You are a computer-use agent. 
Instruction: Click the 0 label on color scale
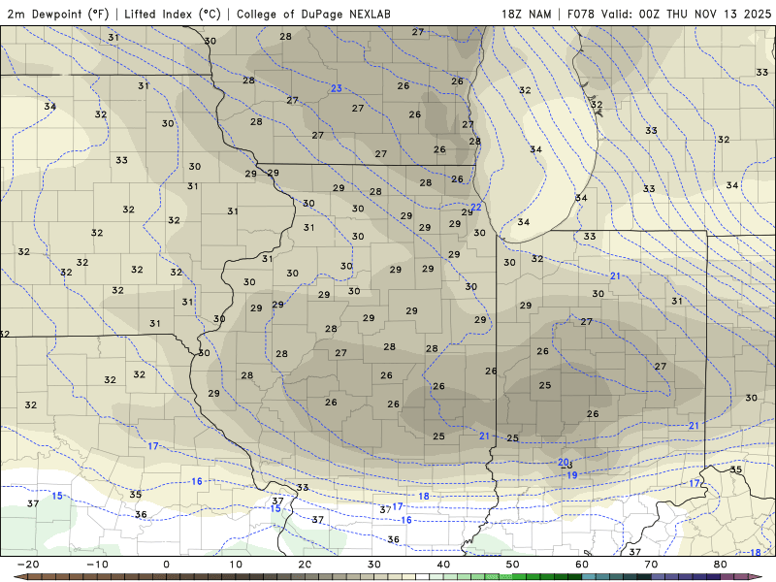[x=166, y=565]
